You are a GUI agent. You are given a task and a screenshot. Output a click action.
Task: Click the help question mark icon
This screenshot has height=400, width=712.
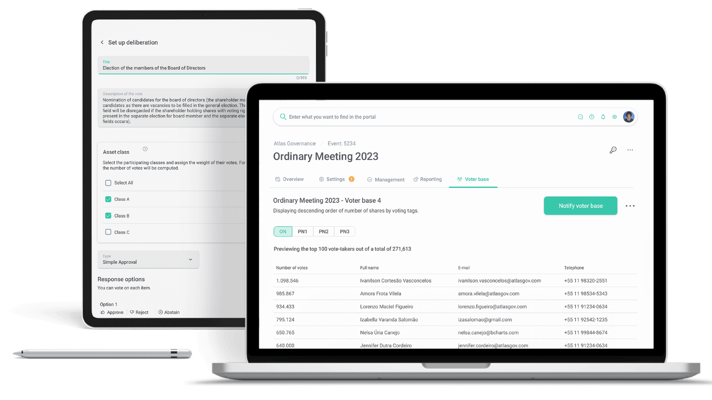591,117
